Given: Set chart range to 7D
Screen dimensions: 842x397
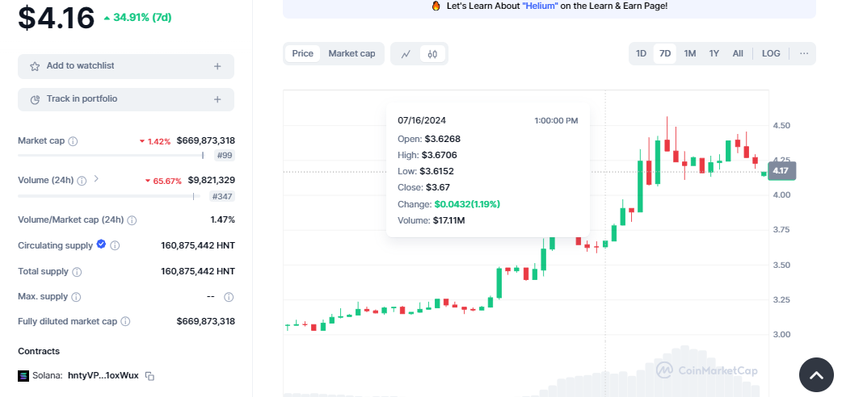Looking at the screenshot, I should (x=665, y=53).
